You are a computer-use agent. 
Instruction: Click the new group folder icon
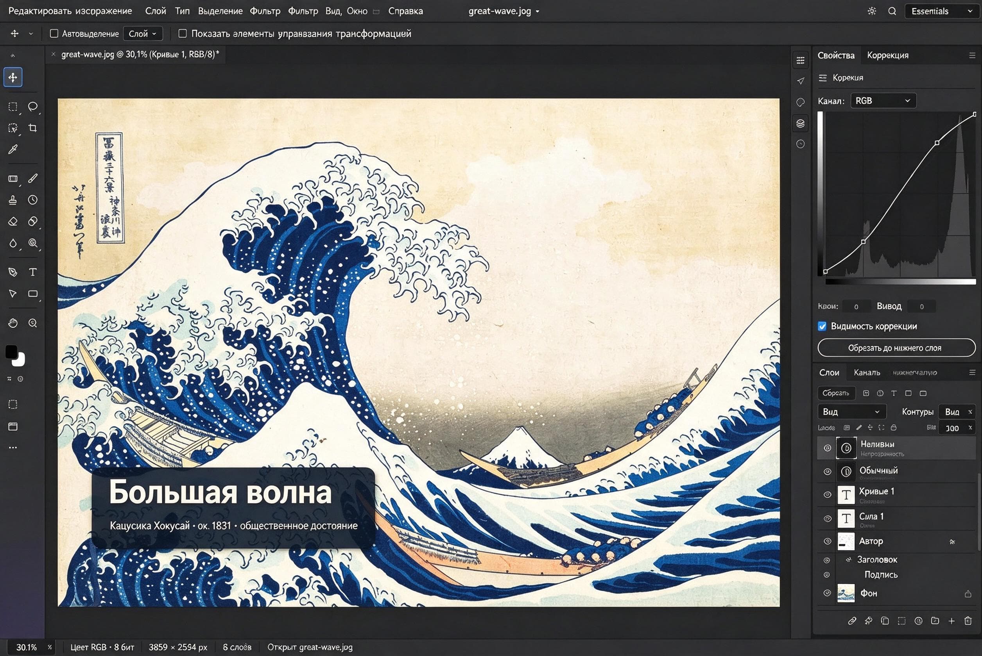click(935, 621)
